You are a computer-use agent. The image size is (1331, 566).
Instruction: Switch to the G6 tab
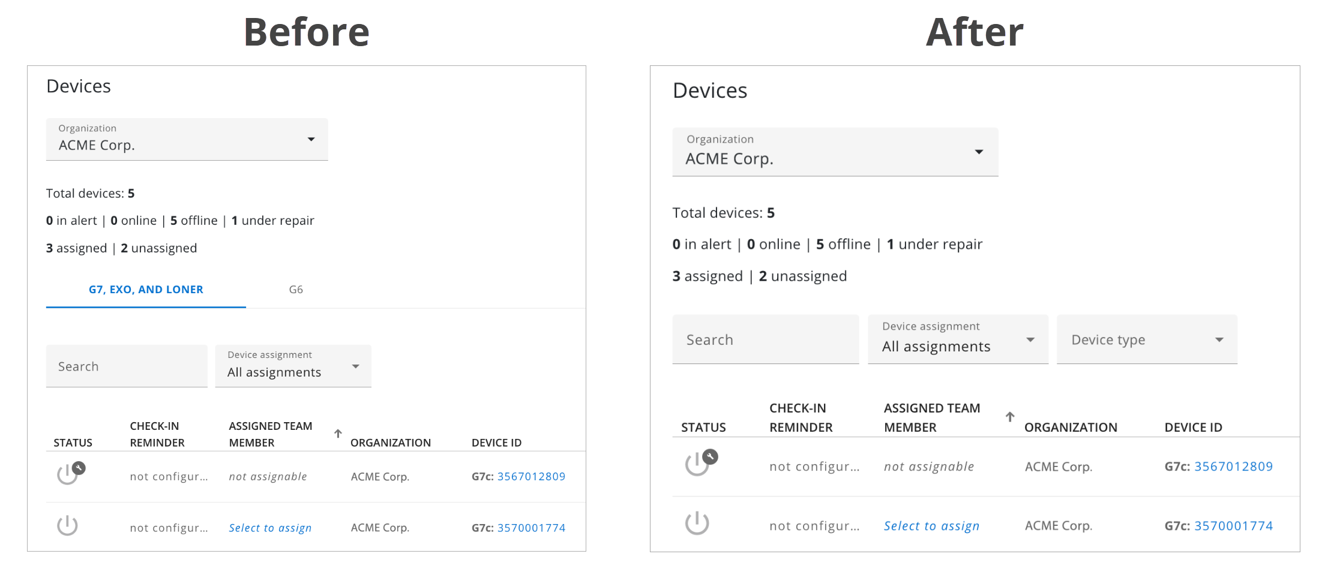[x=296, y=290]
